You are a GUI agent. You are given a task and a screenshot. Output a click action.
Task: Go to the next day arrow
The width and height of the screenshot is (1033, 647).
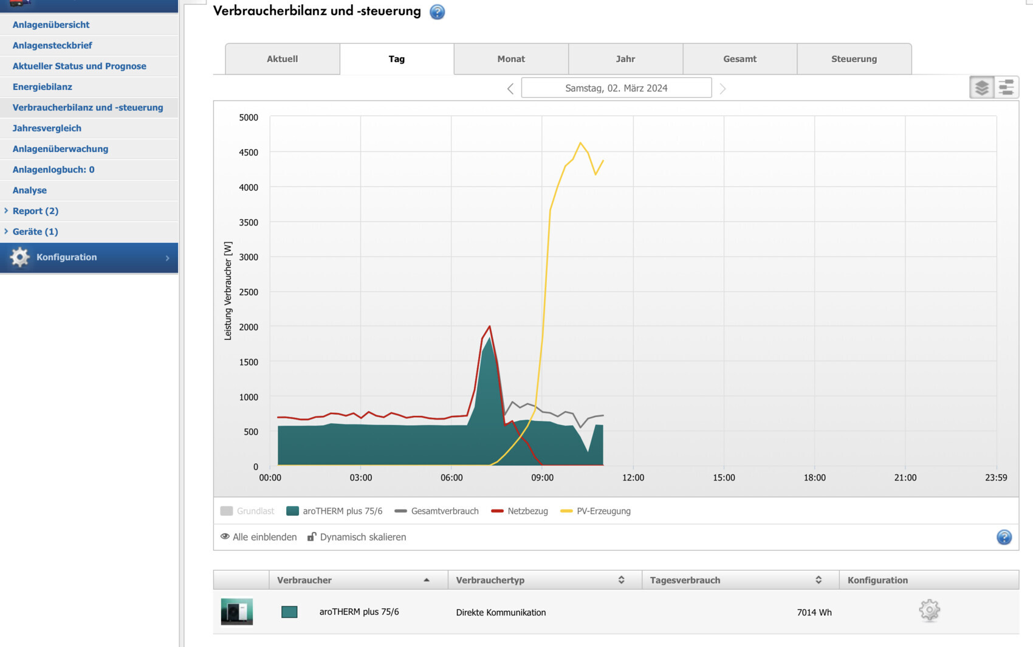click(x=722, y=89)
